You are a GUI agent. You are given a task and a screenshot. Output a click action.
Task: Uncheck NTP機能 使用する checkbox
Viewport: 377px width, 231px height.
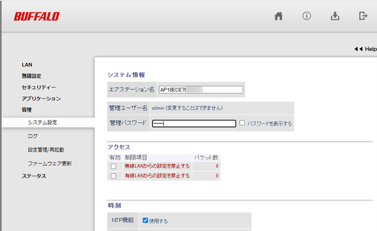145,220
